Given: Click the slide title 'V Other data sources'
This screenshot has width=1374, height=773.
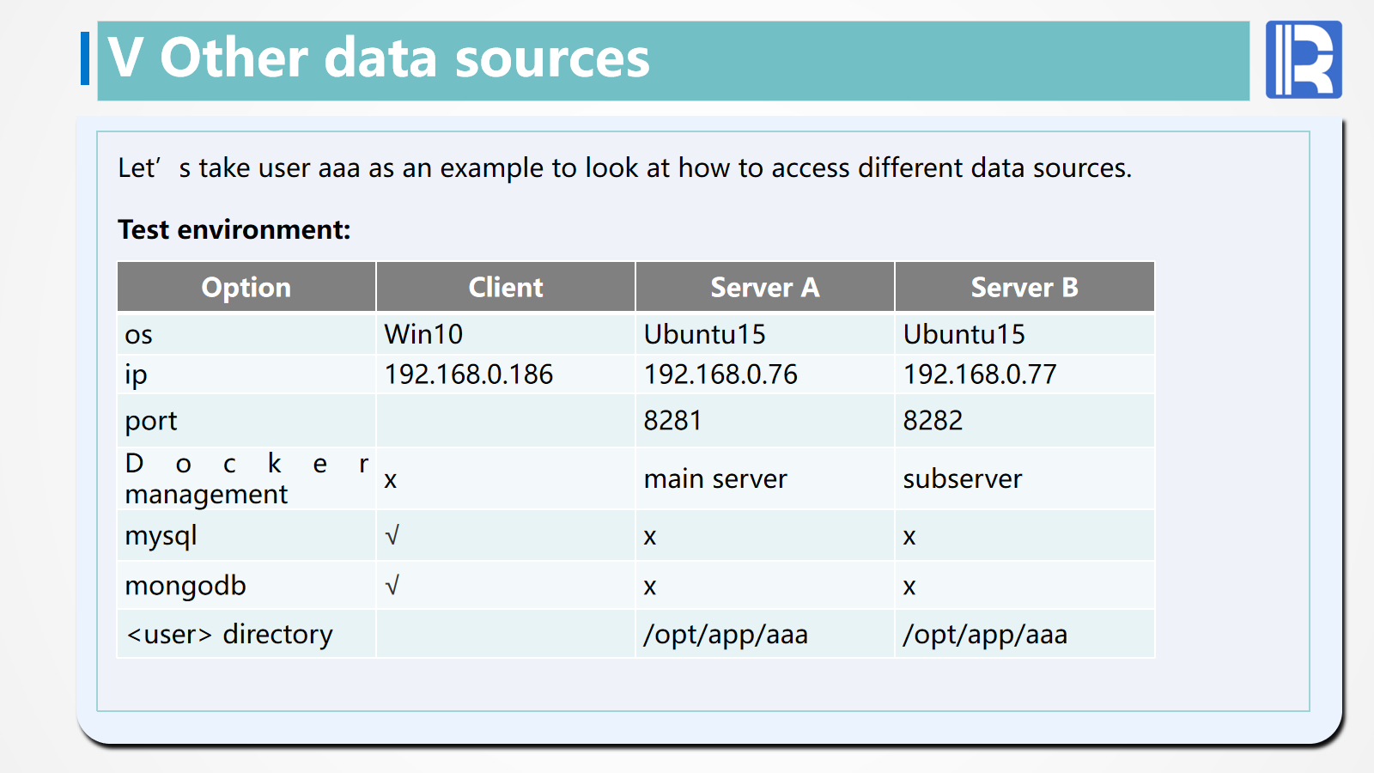Looking at the screenshot, I should (379, 59).
